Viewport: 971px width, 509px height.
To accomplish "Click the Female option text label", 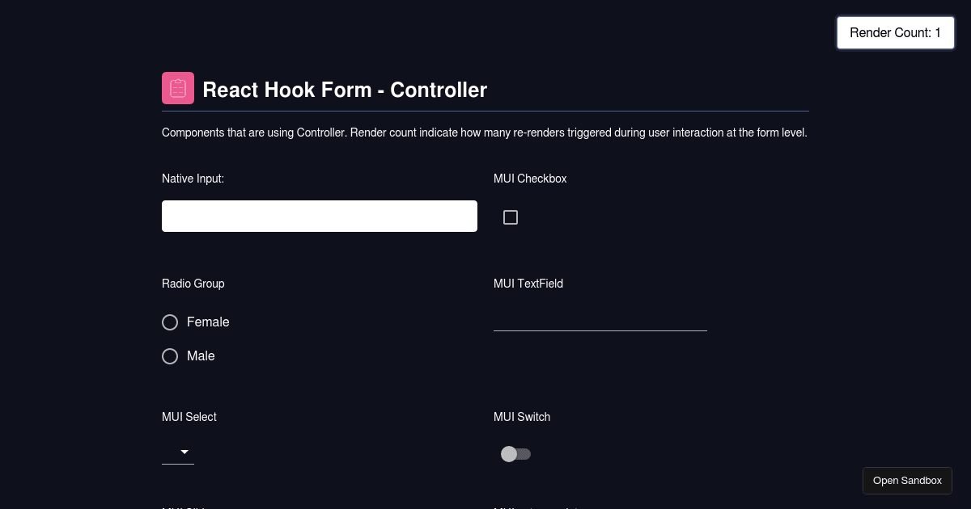I will (208, 322).
